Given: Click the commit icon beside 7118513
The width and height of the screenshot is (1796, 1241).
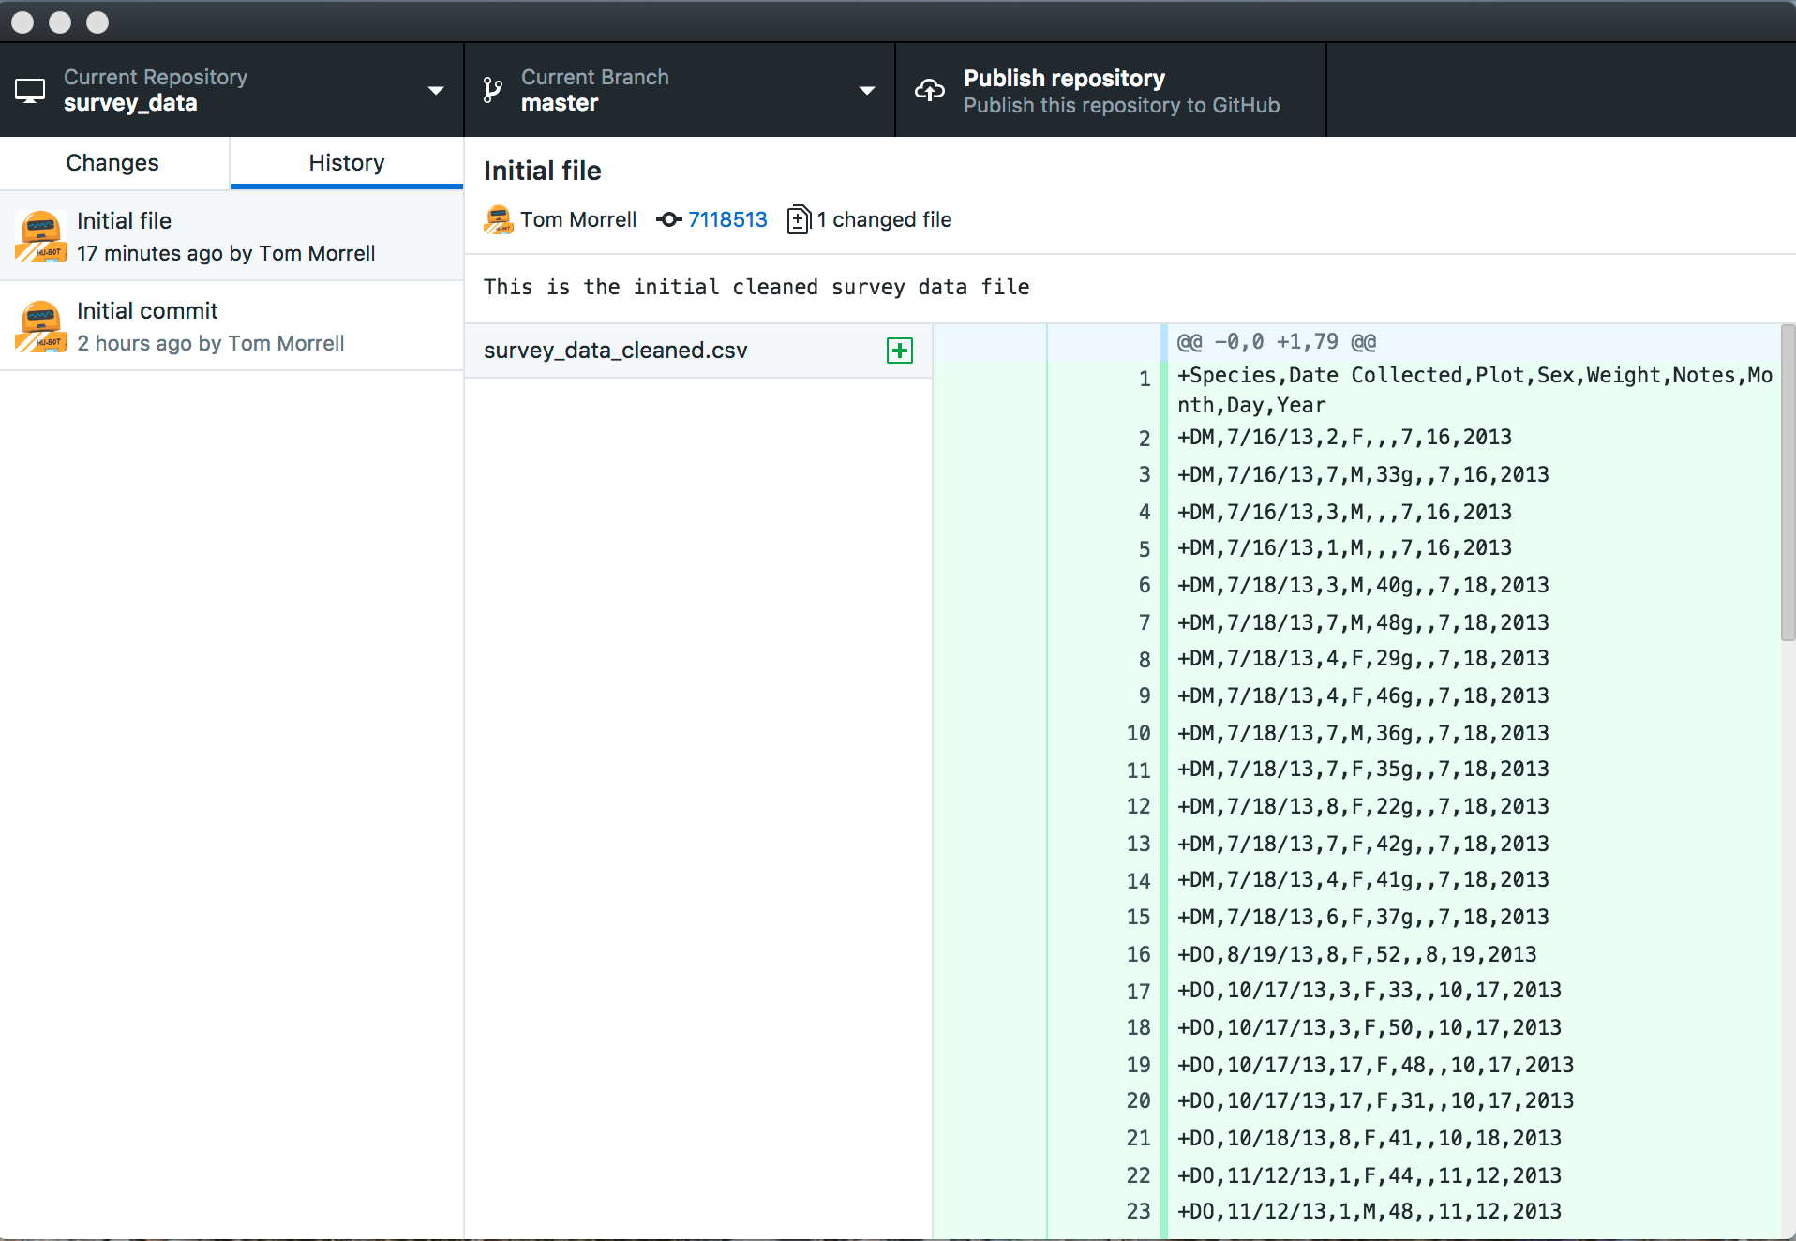Looking at the screenshot, I should click(667, 219).
